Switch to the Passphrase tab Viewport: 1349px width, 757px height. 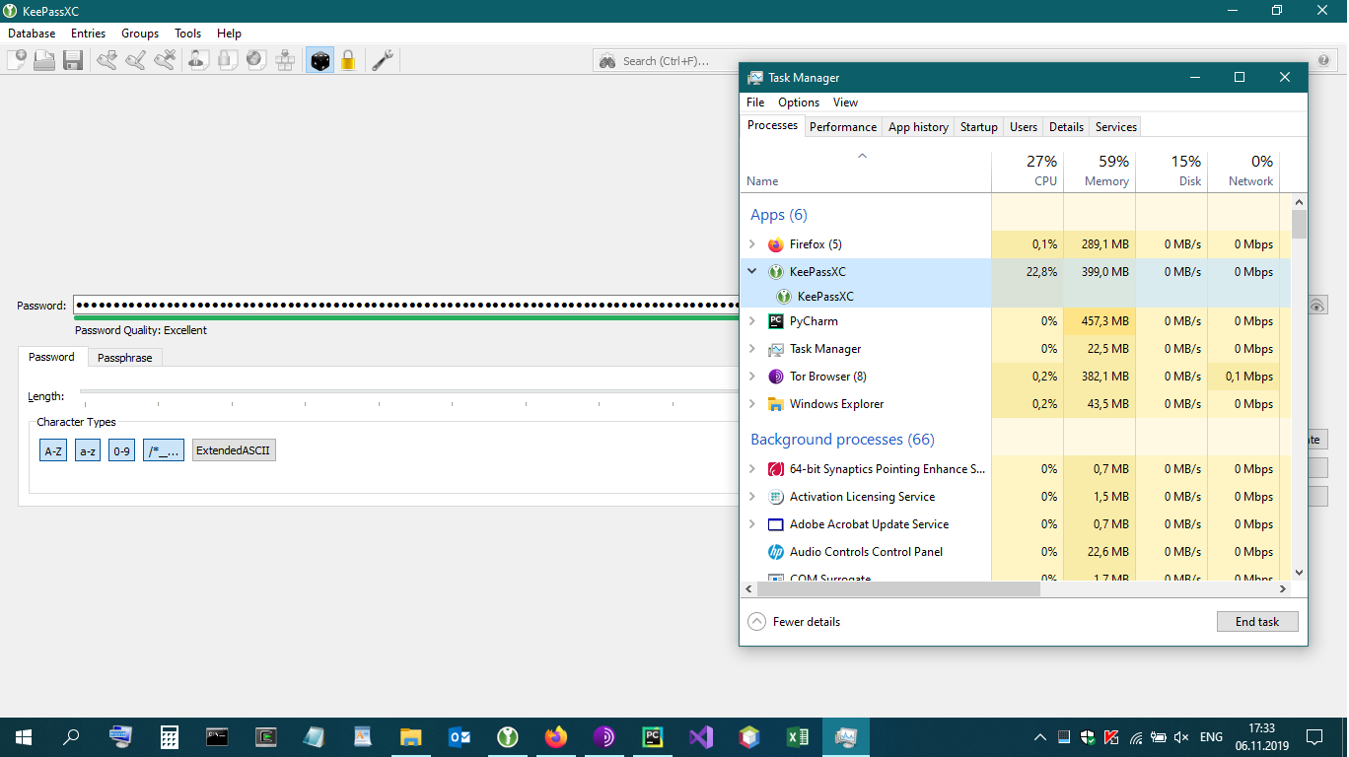tap(124, 358)
